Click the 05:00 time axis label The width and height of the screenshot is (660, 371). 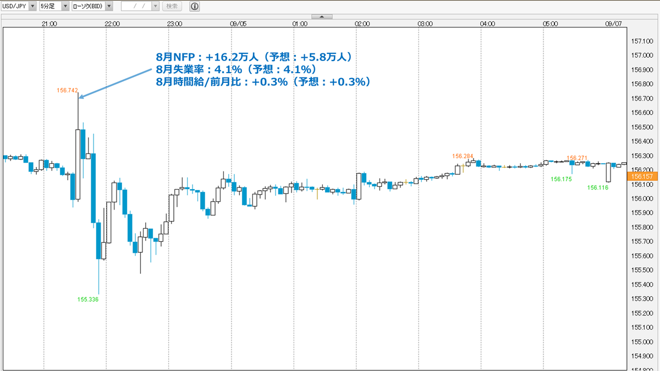click(x=550, y=24)
